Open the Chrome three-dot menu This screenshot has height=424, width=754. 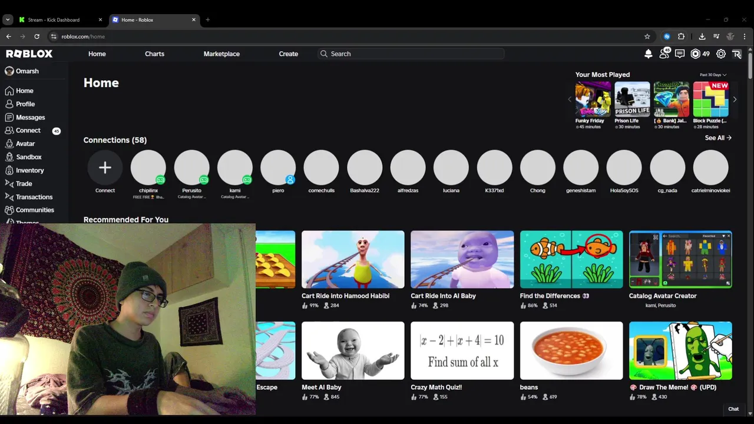tap(745, 37)
